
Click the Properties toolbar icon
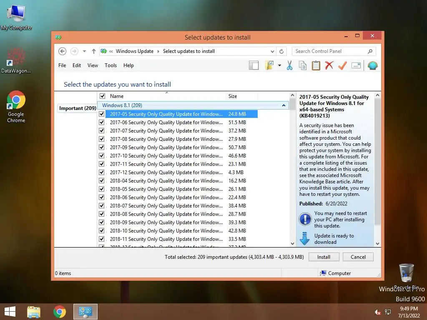[x=356, y=65]
